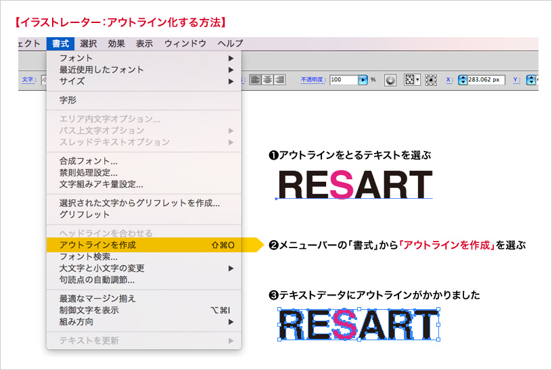
Task: Click the エリア内文字オプション... menu item
Action: pyautogui.click(x=144, y=119)
